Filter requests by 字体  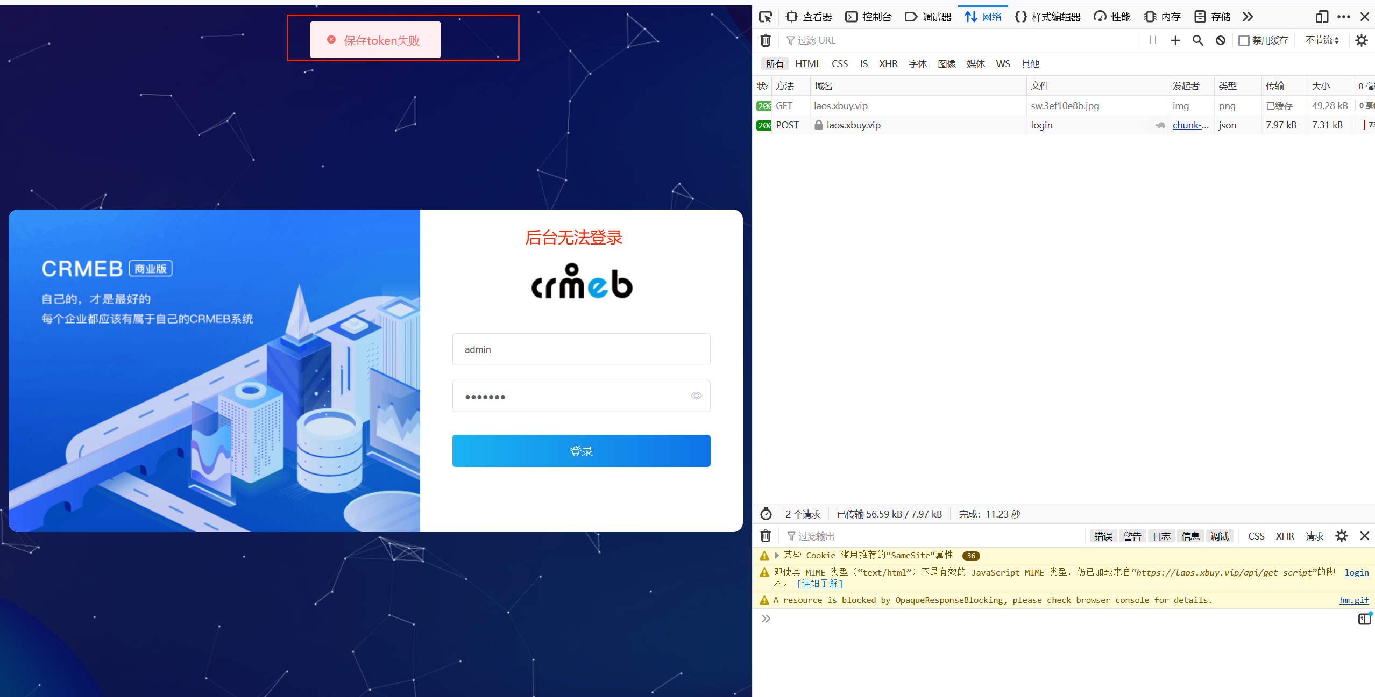coord(918,64)
